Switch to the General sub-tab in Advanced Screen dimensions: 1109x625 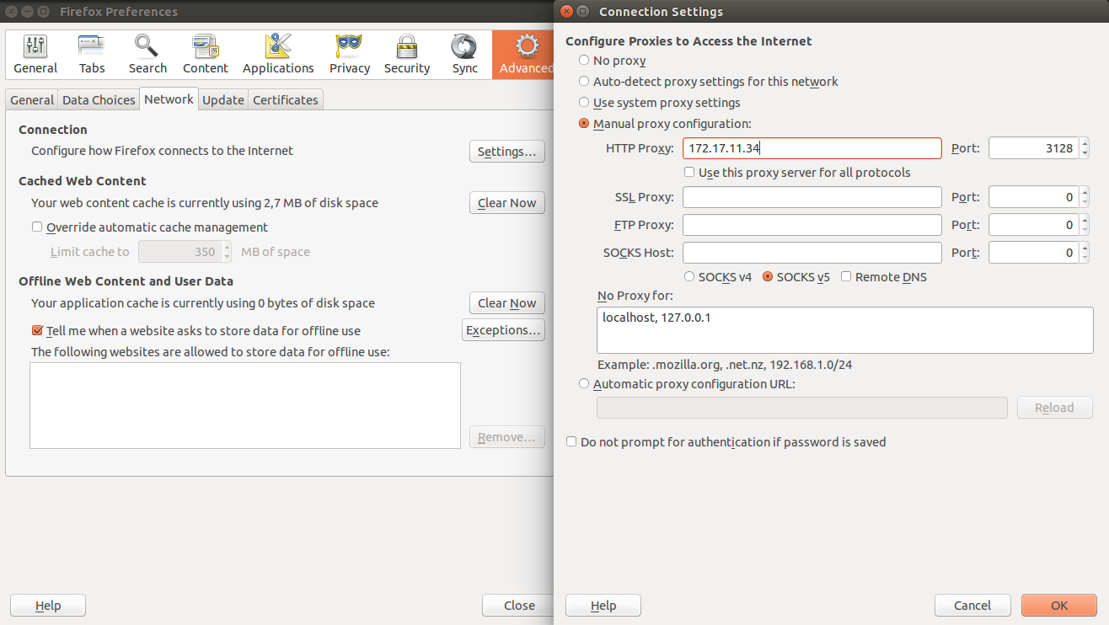tap(32, 100)
